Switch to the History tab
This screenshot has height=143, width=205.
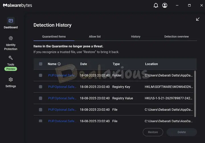tap(136, 37)
